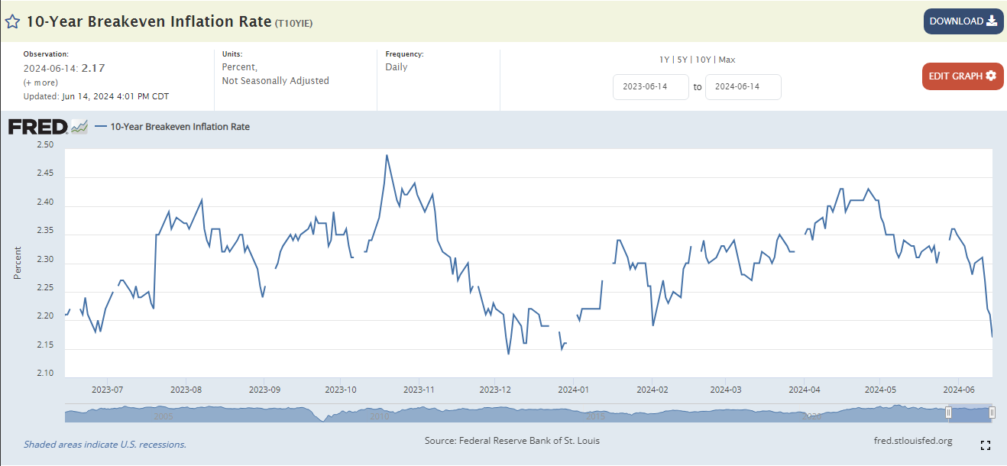Click the start date field 2023-06-14

pos(650,87)
